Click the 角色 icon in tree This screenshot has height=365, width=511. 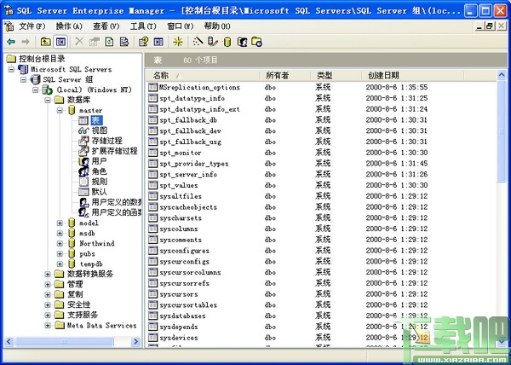point(83,171)
